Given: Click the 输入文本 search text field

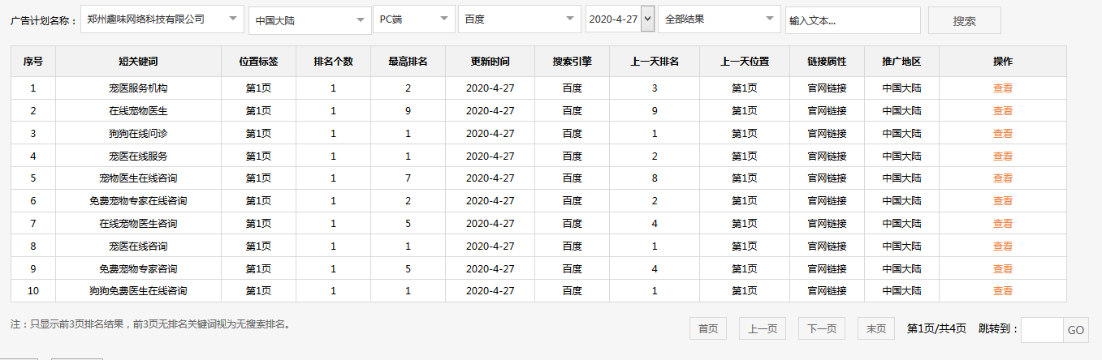Looking at the screenshot, I should pos(852,20).
